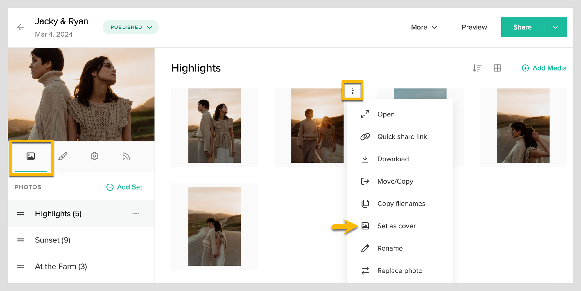Image resolution: width=581 pixels, height=291 pixels.
Task: Choose Download from the context menu
Action: (400, 159)
